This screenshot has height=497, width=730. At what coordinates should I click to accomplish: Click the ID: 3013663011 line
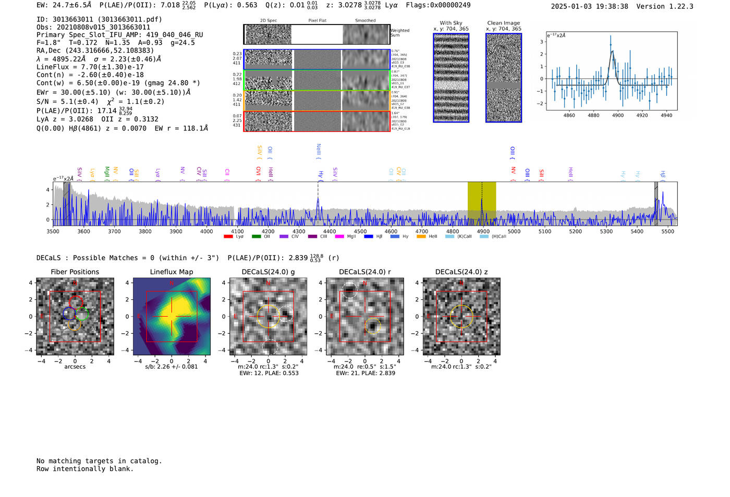click(99, 19)
